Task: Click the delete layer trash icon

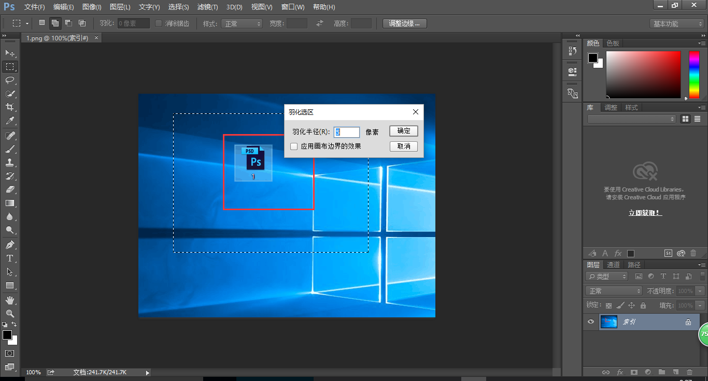Action: [689, 372]
